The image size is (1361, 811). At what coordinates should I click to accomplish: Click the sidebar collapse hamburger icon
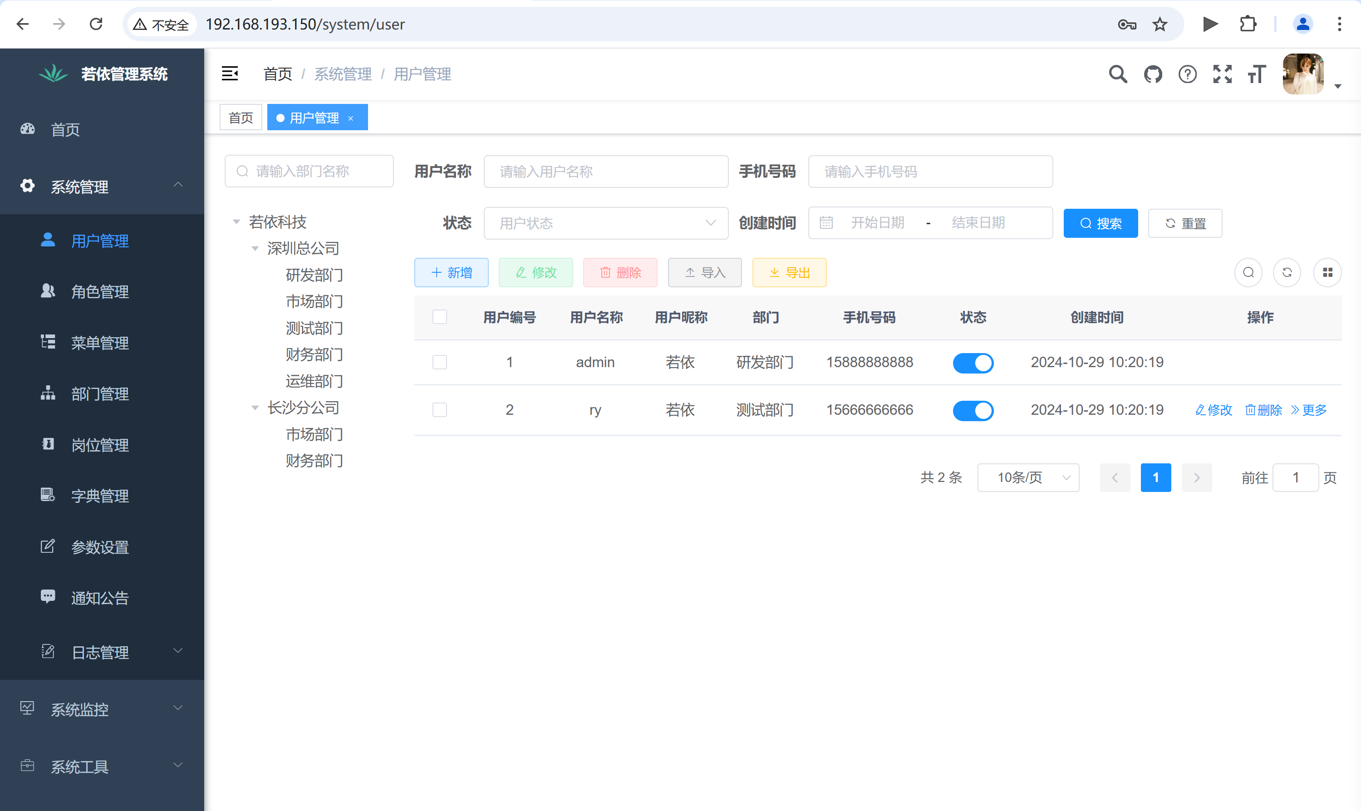point(230,74)
